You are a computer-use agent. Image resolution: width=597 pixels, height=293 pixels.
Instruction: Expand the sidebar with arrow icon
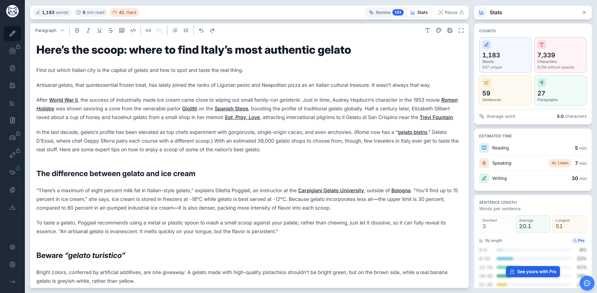[12, 282]
